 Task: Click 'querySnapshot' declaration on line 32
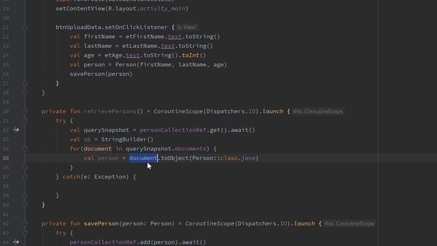click(107, 131)
